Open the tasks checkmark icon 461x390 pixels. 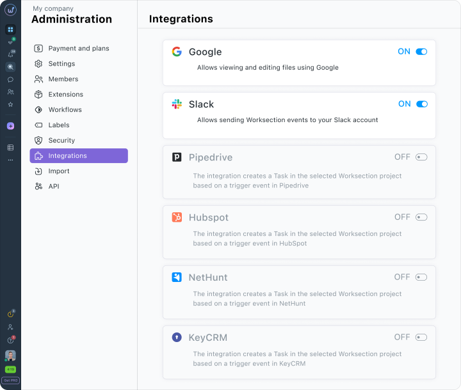[11, 42]
